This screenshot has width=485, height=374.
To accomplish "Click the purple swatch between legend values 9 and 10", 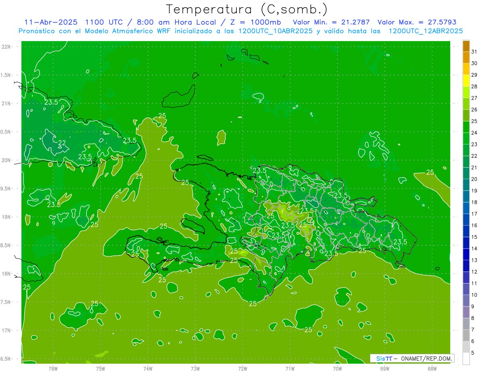I will 466,301.
